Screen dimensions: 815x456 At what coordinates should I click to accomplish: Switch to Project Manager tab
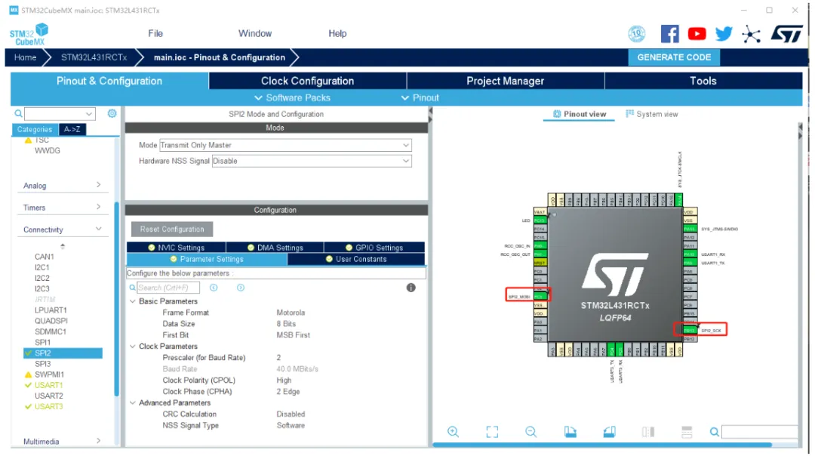tap(505, 81)
